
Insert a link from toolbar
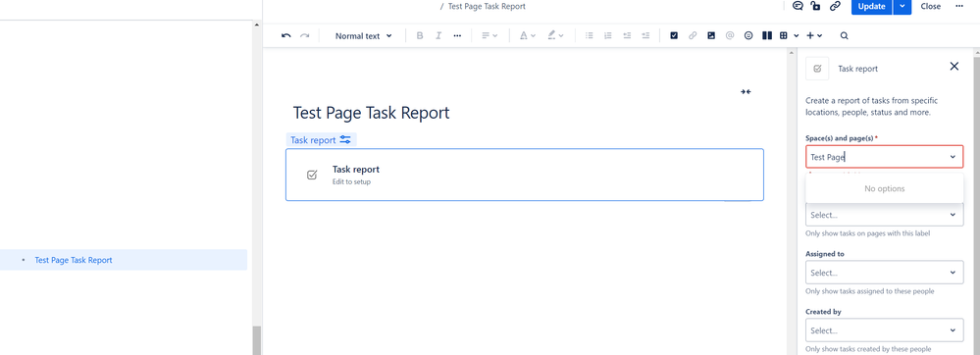click(x=693, y=35)
